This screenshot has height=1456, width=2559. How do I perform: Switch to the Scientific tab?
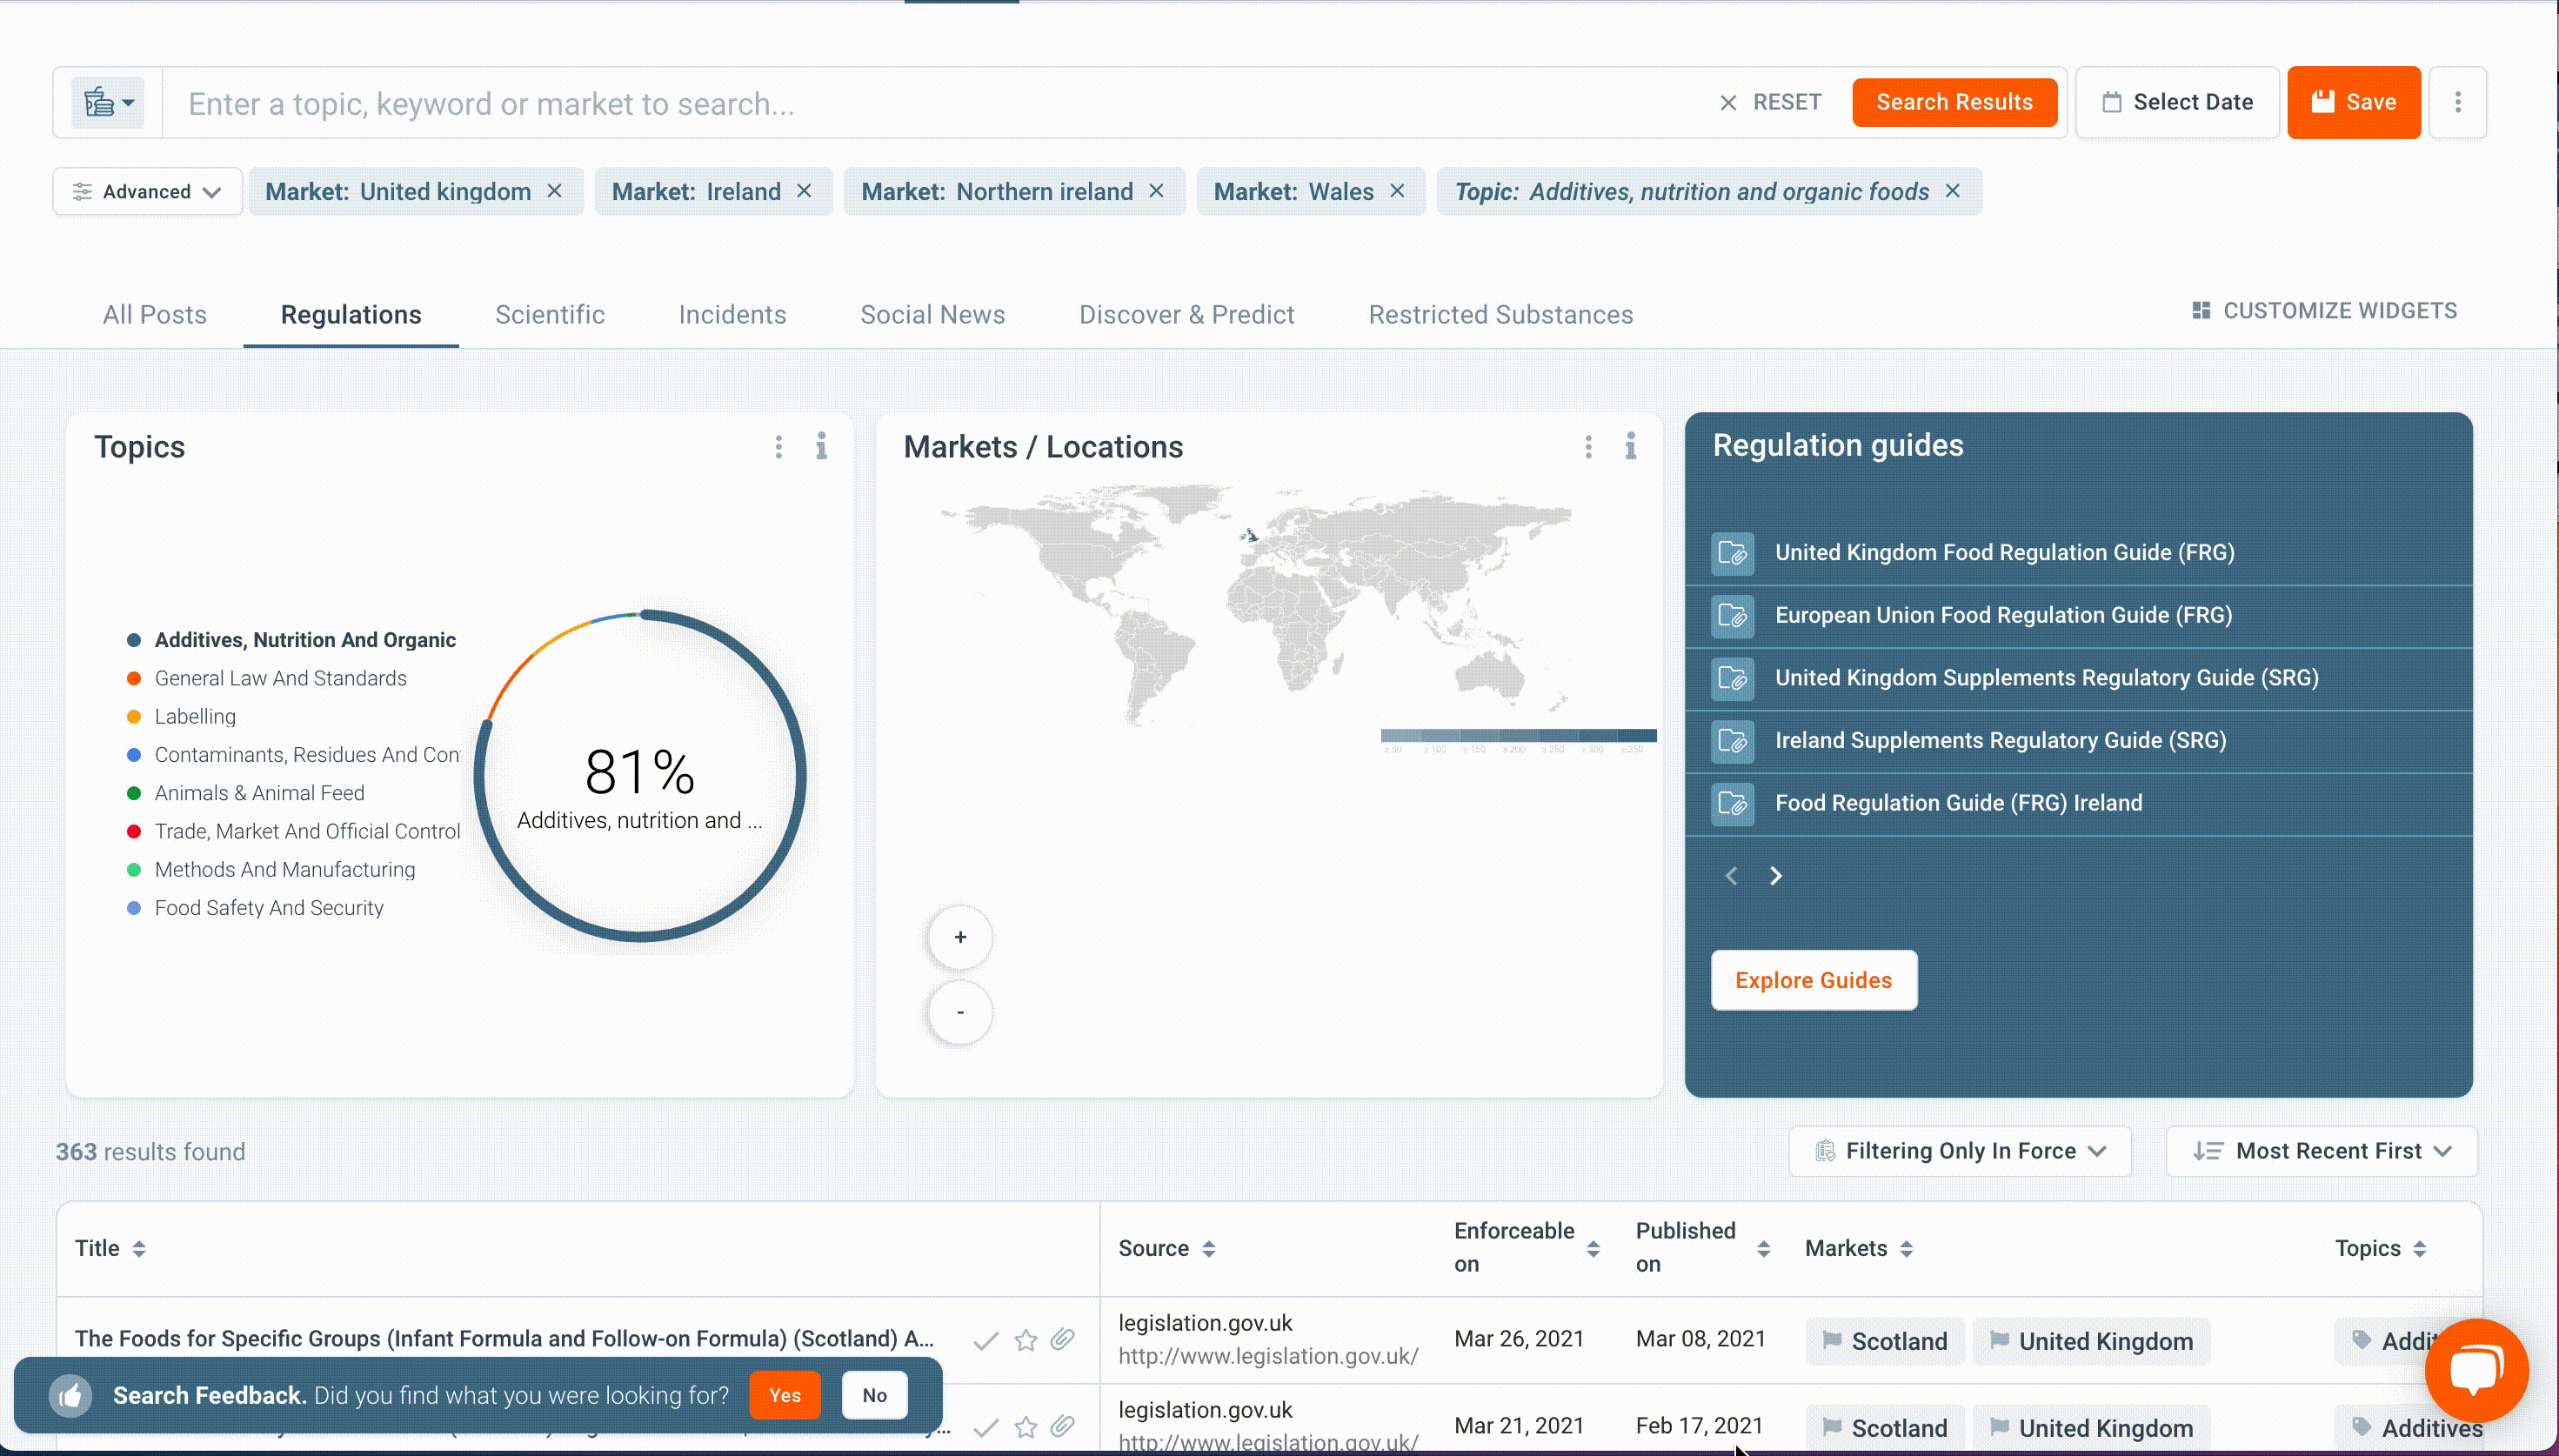pyautogui.click(x=550, y=314)
